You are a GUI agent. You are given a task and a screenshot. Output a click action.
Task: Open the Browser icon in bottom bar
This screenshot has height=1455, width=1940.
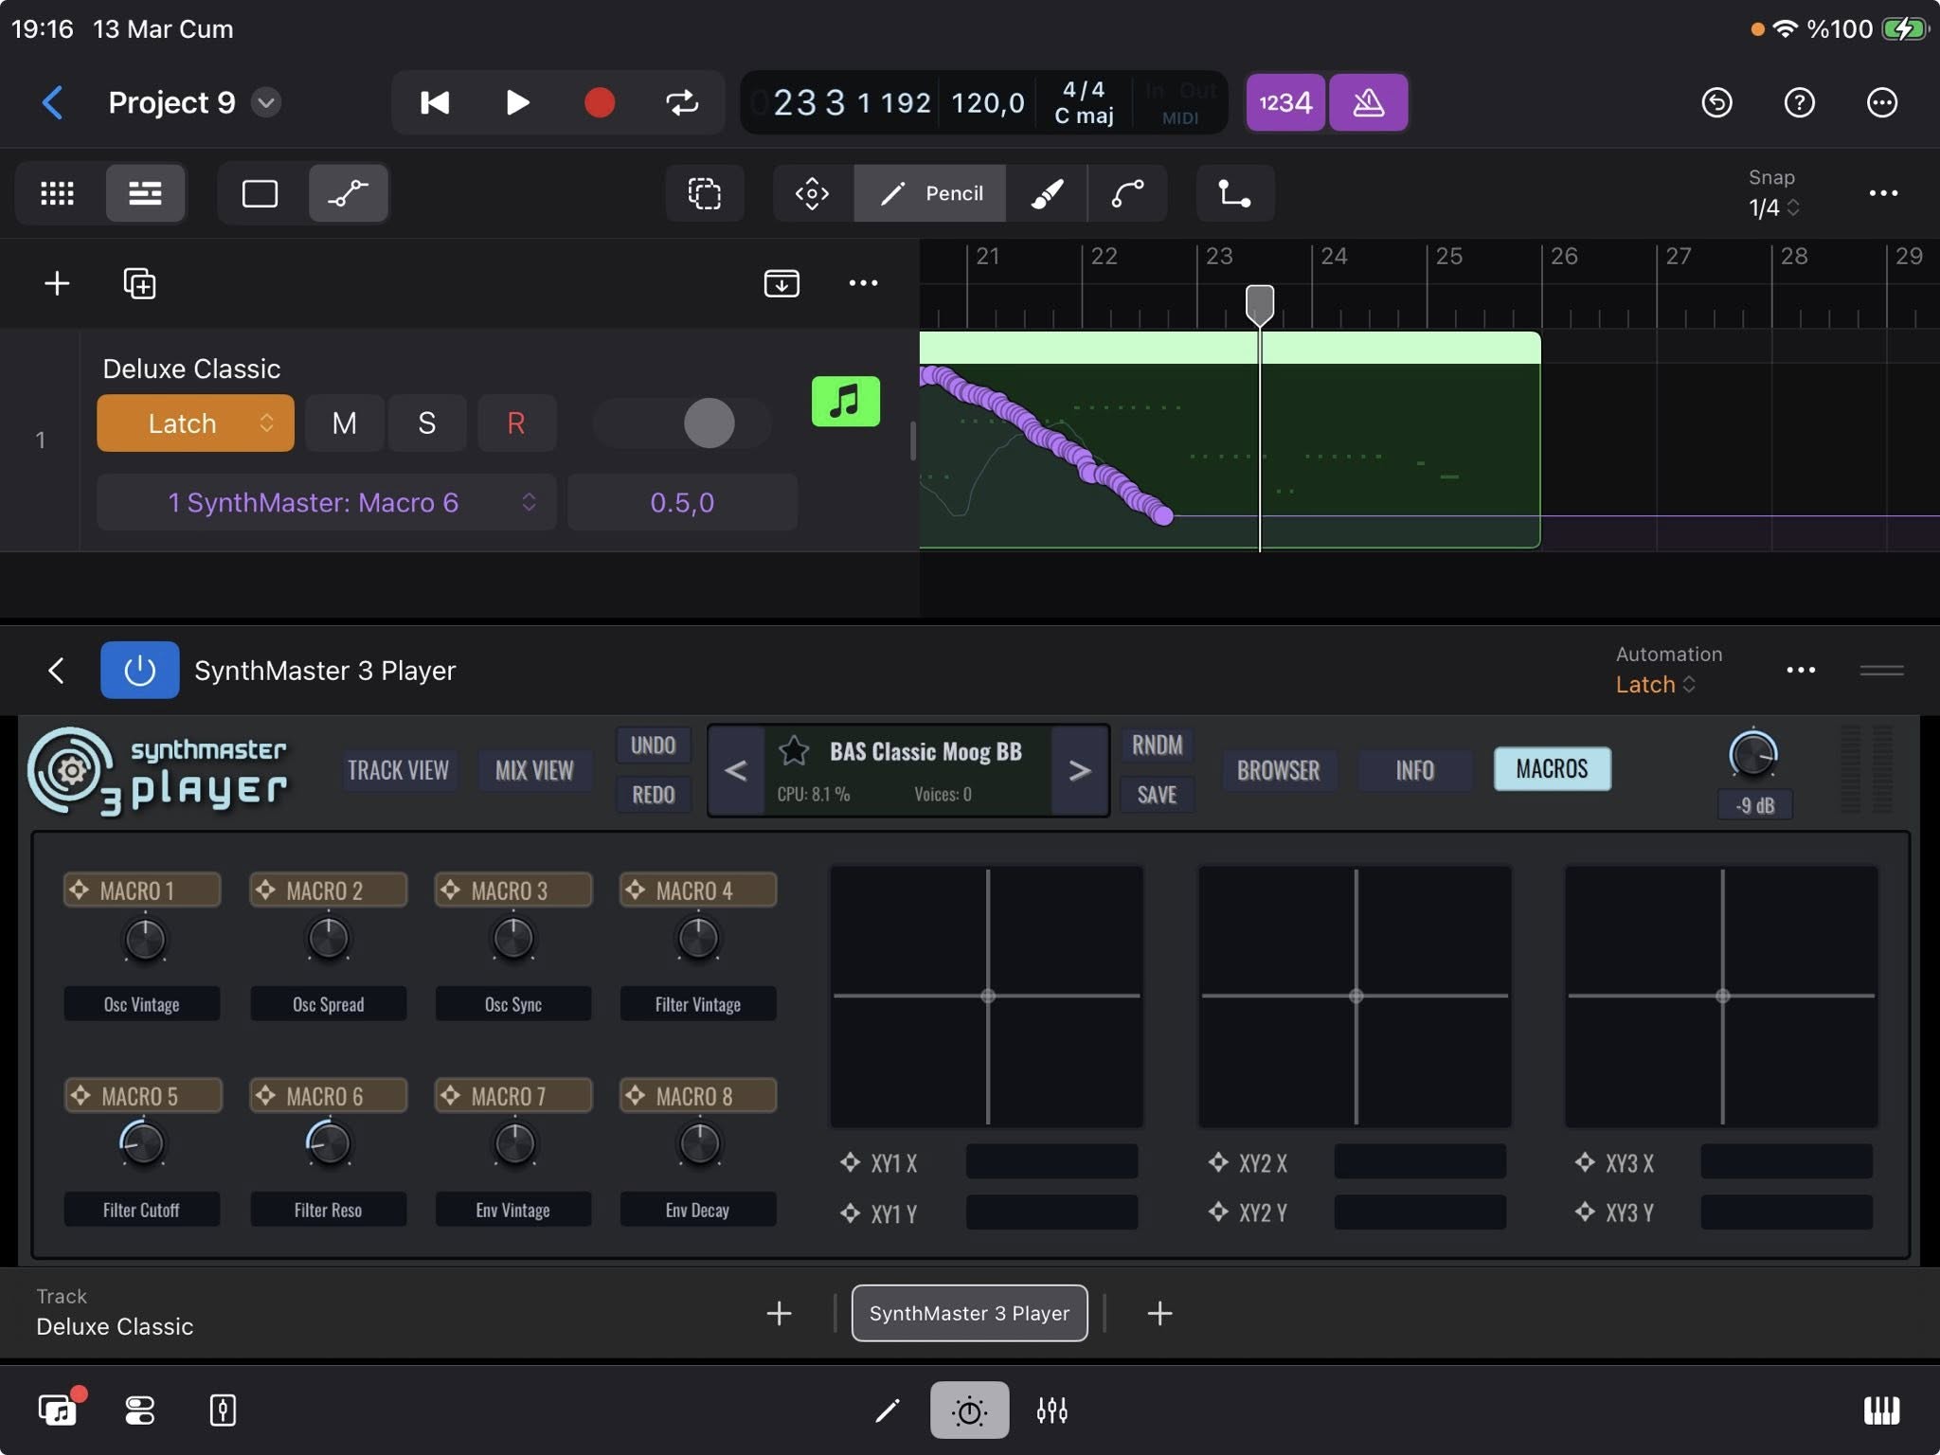[57, 1410]
